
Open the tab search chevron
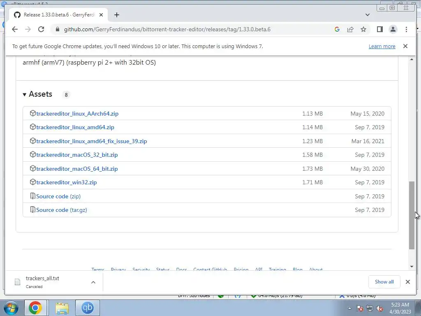pyautogui.click(x=368, y=15)
